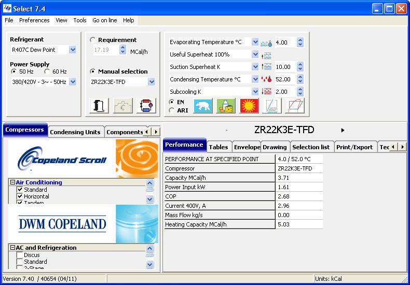Click the Copeland Scroll logo banner
The image size is (410, 285).
(83, 159)
